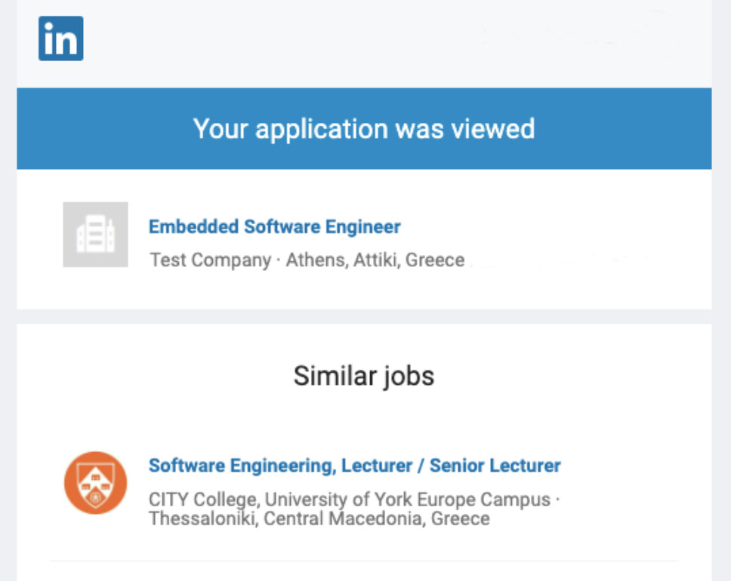This screenshot has width=731, height=581.
Task: Click the white 'in' letters of the LinkedIn badge
Action: [x=60, y=39]
